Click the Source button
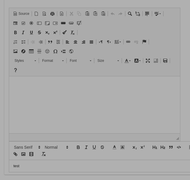 pos(21,14)
